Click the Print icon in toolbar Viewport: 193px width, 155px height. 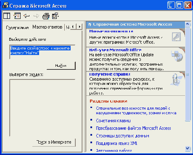tap(46, 16)
